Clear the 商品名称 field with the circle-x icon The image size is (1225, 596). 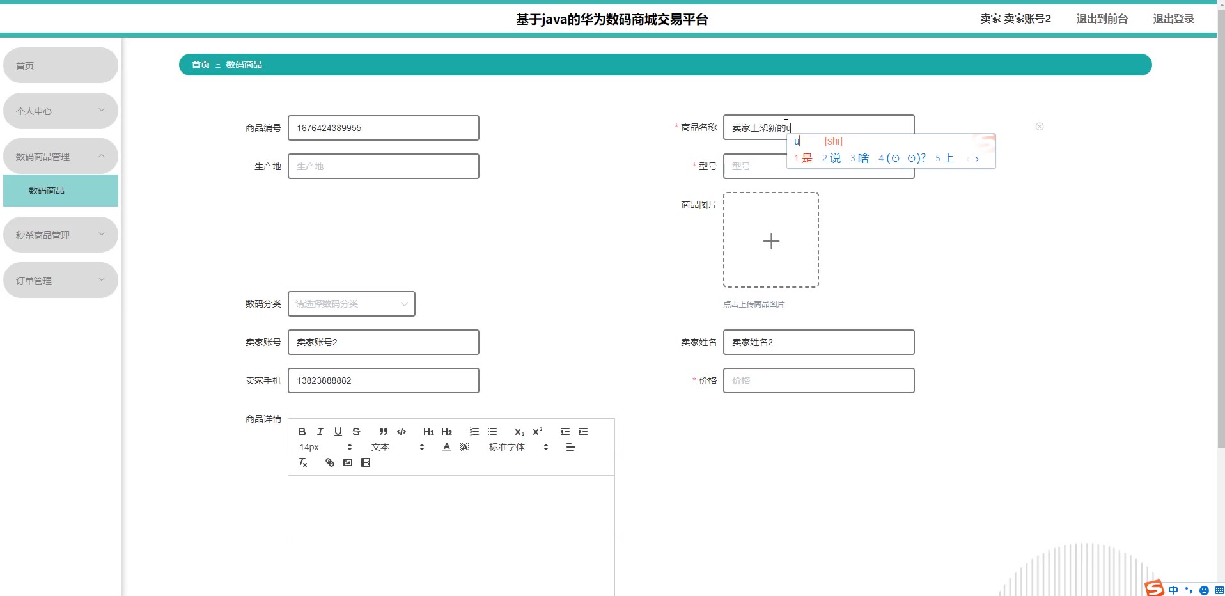coord(1040,127)
